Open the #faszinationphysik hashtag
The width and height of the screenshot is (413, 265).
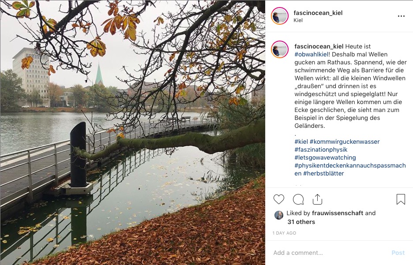321,149
